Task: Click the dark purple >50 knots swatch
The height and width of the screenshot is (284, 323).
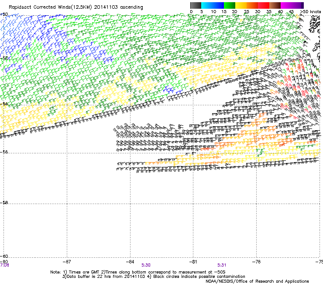Action: pos(302,5)
